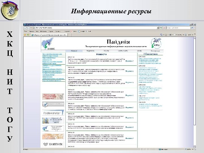The height and width of the screenshot is (153, 204).
Task: Select the Главная site navigation tab
Action: pos(74,51)
